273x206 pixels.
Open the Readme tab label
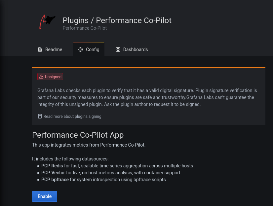(x=54, y=50)
